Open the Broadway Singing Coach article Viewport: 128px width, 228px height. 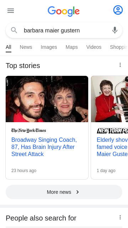point(44,147)
